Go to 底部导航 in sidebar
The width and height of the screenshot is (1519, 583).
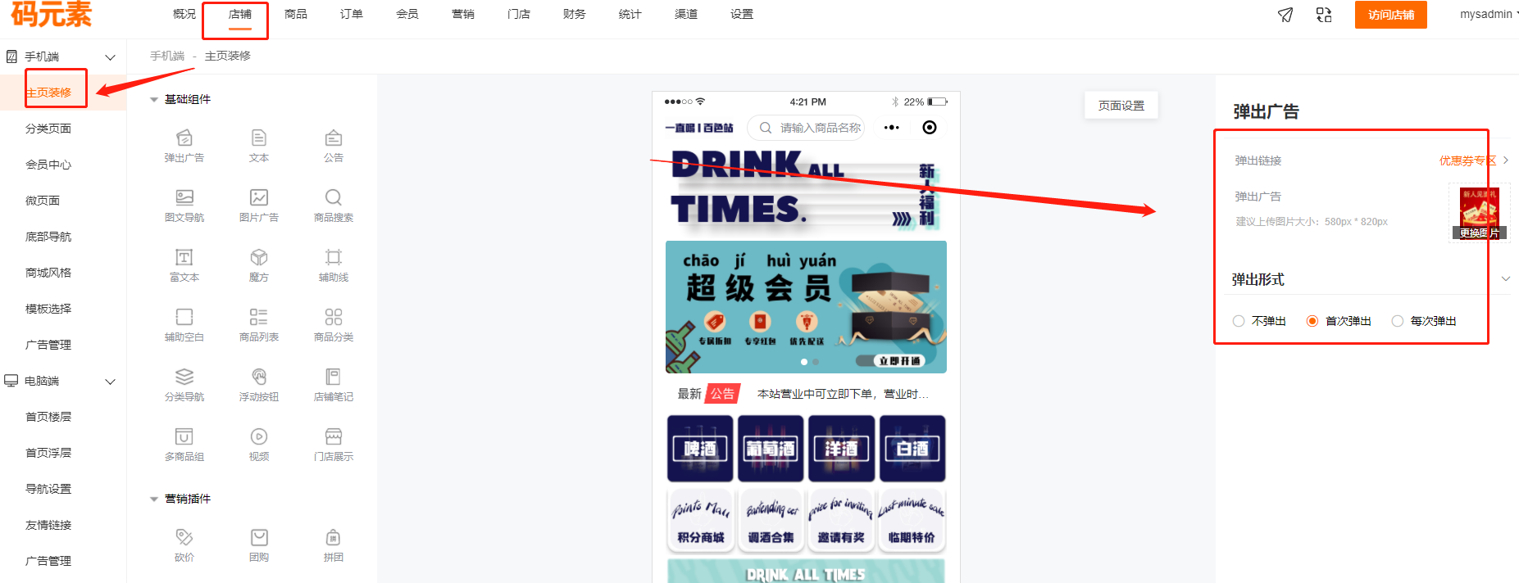pyautogui.click(x=48, y=237)
